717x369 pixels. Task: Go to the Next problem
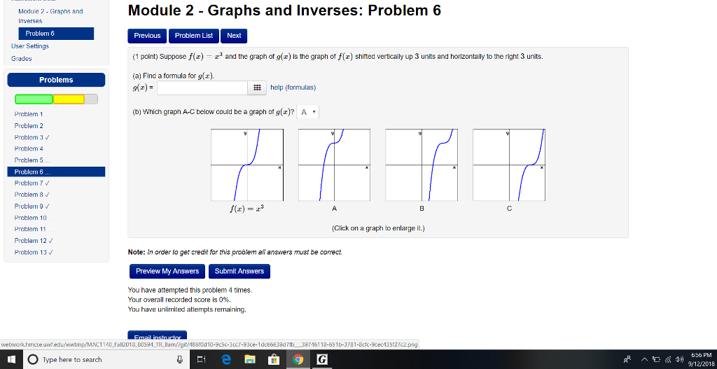click(x=234, y=36)
